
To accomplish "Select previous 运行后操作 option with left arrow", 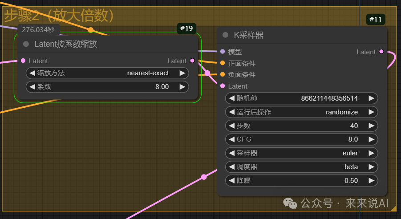I will pos(232,112).
